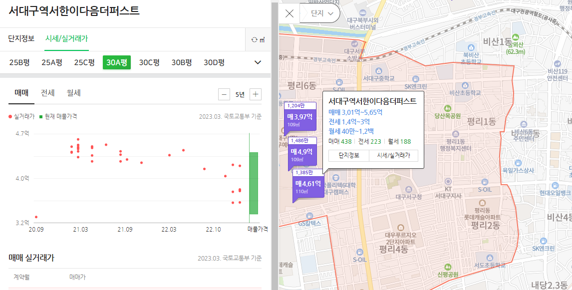This screenshot has width=572, height=290.
Task: Click 평리동 롯데캐슬아파트 marker icon
Action: (482, 203)
